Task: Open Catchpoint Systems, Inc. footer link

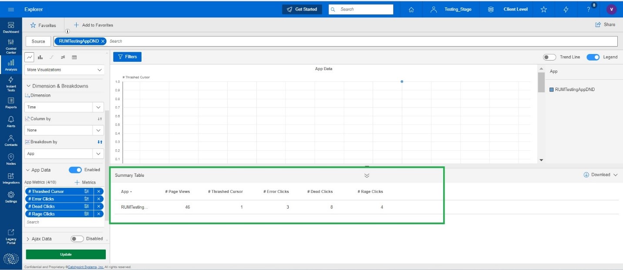Action: tap(86, 267)
